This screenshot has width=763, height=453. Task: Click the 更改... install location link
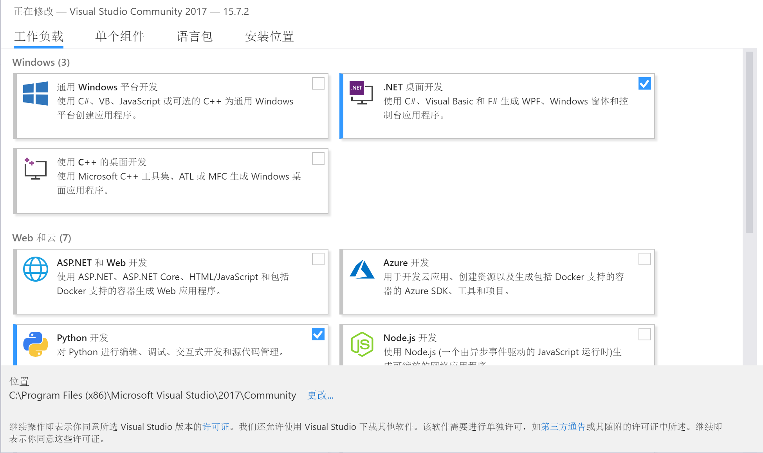[320, 395]
